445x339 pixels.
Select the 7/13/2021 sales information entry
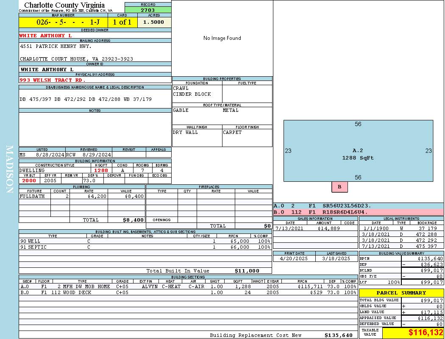[315, 228]
